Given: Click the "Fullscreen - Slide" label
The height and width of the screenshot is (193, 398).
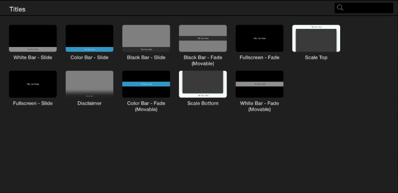Looking at the screenshot, I should tap(33, 103).
